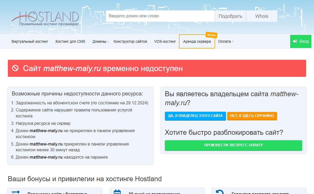Screen dimensions: 314x194
Task: Click the prohibited circle icon in red banner
Action: tap(15, 68)
